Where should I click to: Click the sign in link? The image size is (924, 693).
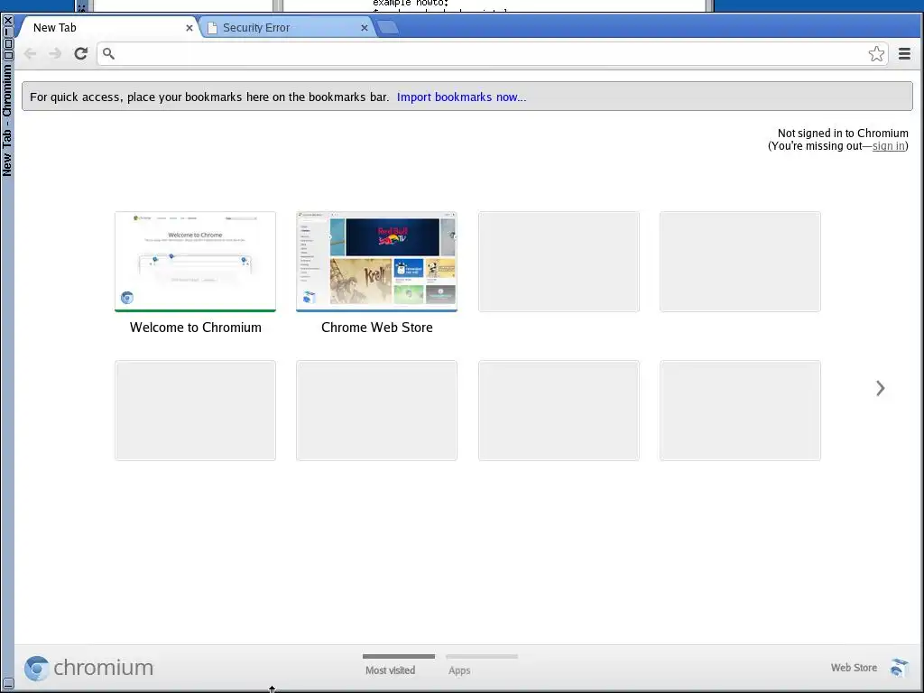pyautogui.click(x=888, y=146)
